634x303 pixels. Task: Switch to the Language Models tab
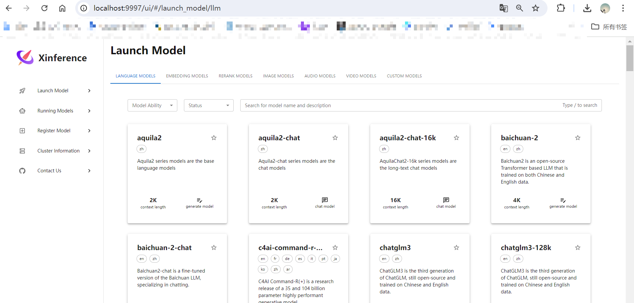point(136,76)
